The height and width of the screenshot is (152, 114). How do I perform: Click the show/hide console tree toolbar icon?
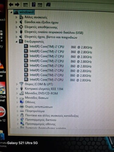[x=25, y=5]
